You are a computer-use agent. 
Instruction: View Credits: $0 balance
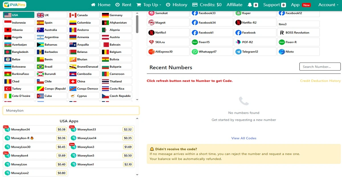pyautogui.click(x=207, y=5)
